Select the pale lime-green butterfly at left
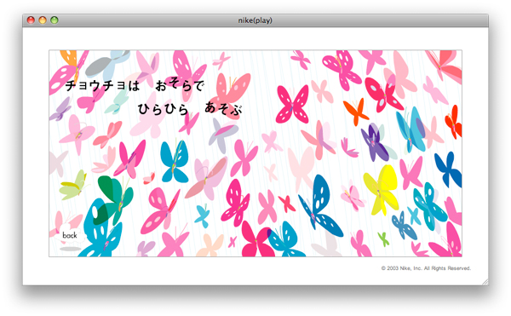 coord(73,186)
